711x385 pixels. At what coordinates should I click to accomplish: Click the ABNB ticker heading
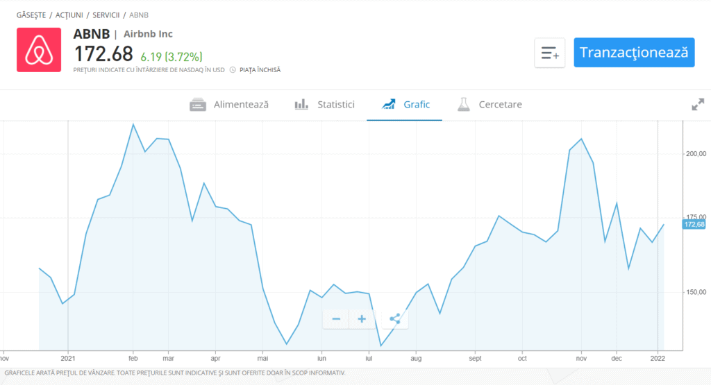coord(92,34)
